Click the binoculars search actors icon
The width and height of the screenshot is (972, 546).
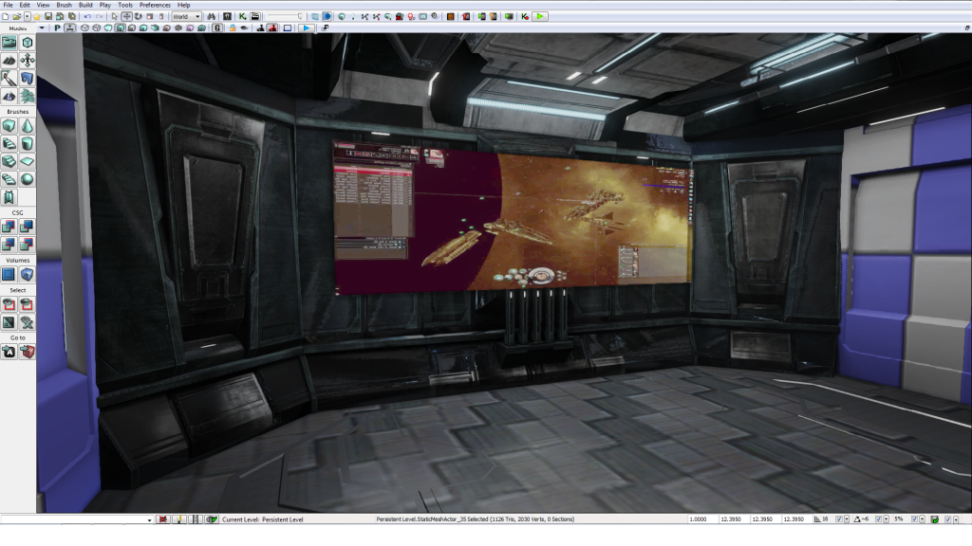pos(212,17)
